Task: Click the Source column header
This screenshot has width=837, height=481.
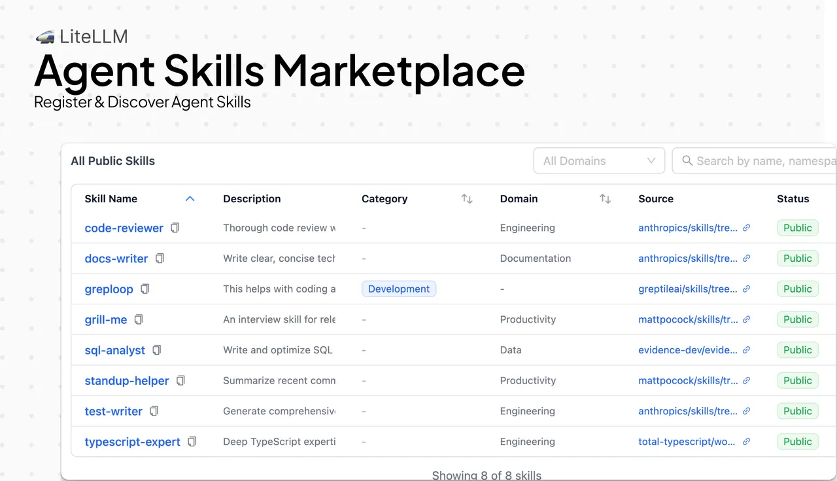Action: pos(656,198)
